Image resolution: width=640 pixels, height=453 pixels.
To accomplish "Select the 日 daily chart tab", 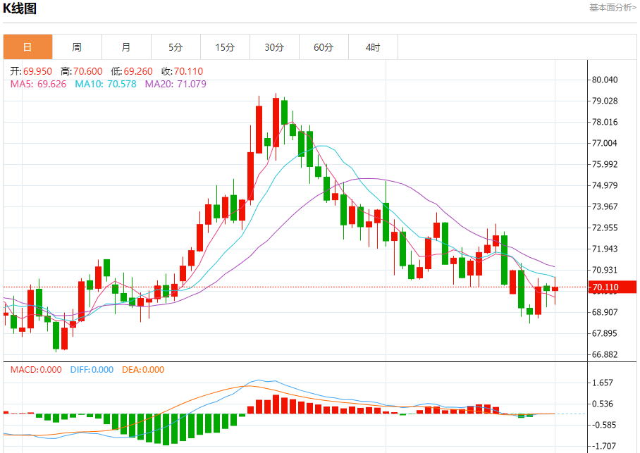I will coord(27,47).
